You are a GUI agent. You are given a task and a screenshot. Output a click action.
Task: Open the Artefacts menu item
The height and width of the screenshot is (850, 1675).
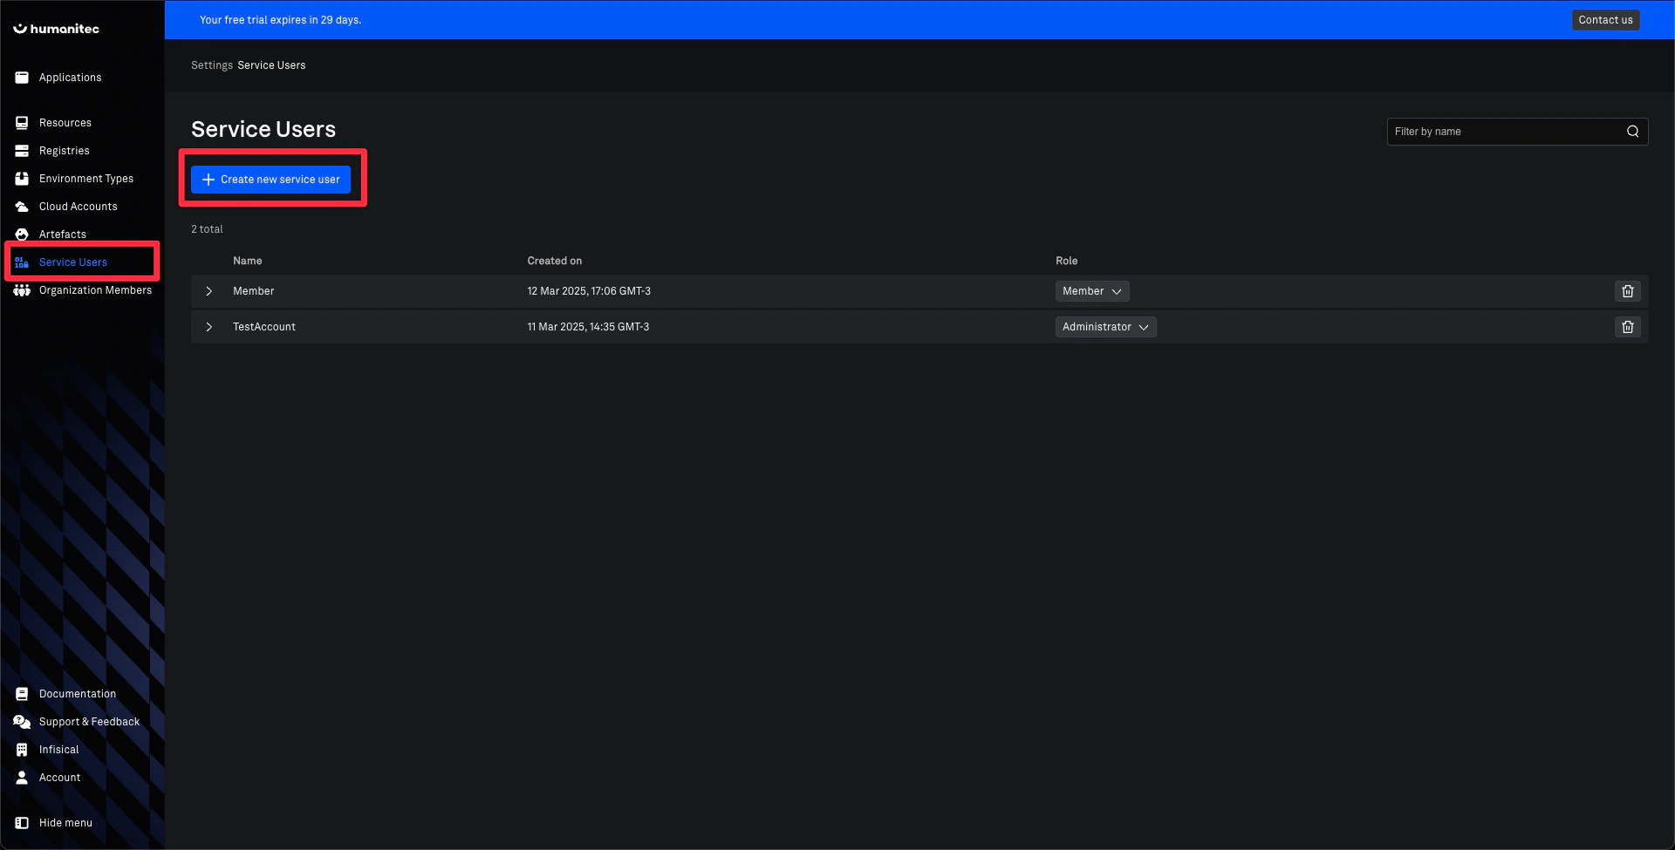[x=63, y=235]
